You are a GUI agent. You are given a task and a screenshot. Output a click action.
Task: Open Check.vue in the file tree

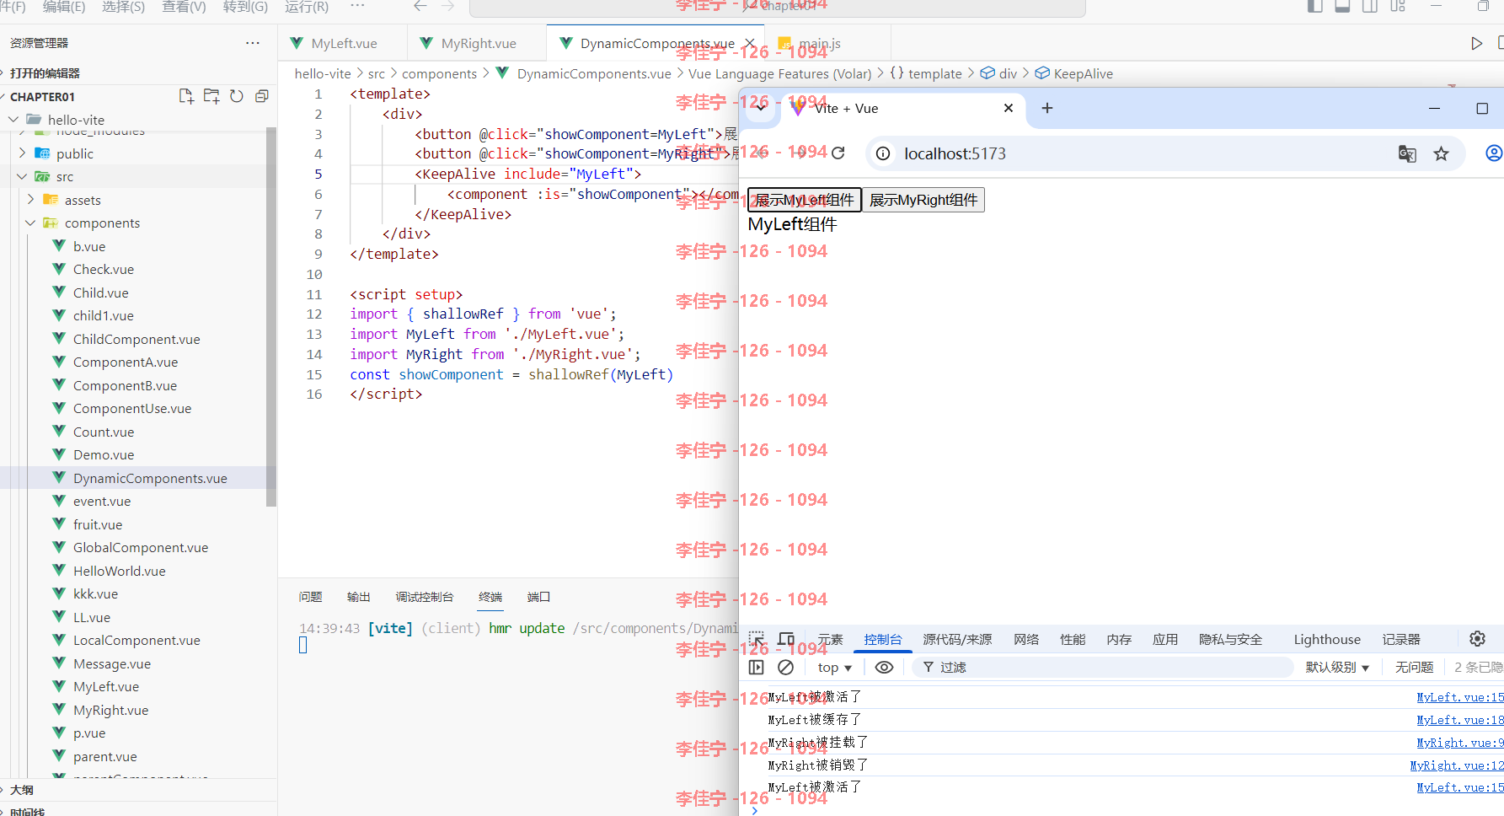pos(104,269)
